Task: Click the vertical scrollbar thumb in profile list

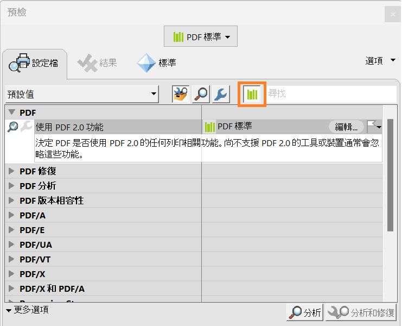Action: pos(390,175)
